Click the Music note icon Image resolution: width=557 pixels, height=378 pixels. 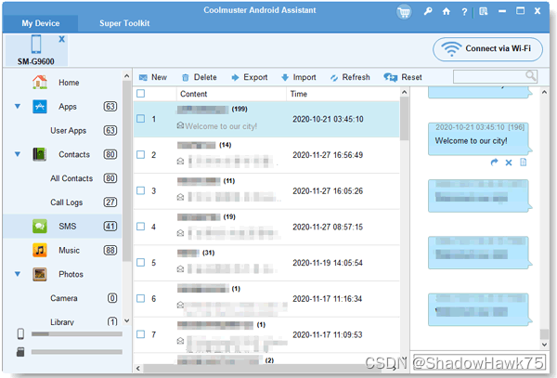pos(40,250)
